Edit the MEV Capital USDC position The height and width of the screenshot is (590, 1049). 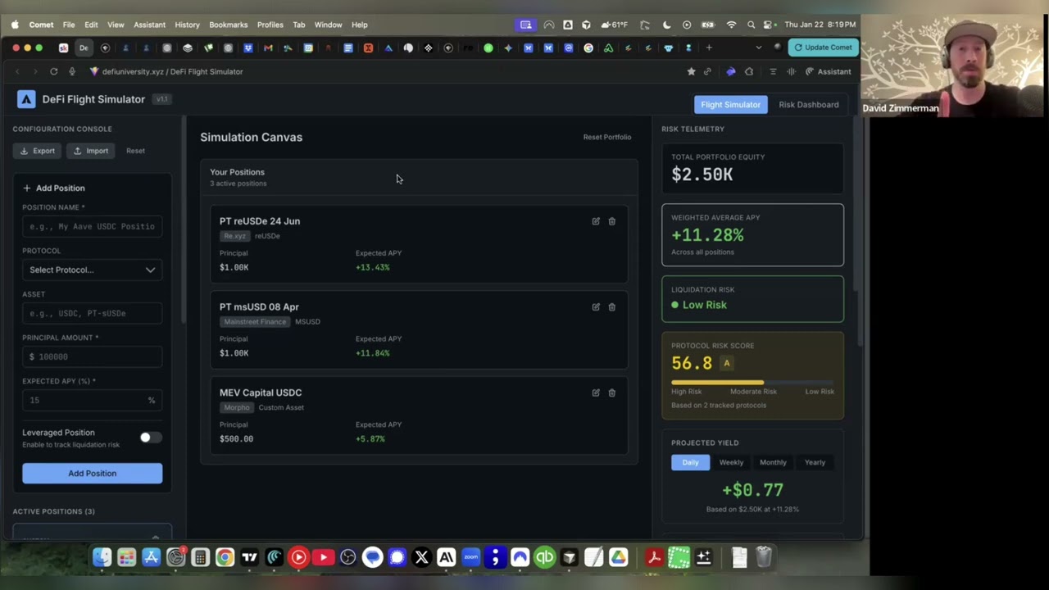coord(596,393)
